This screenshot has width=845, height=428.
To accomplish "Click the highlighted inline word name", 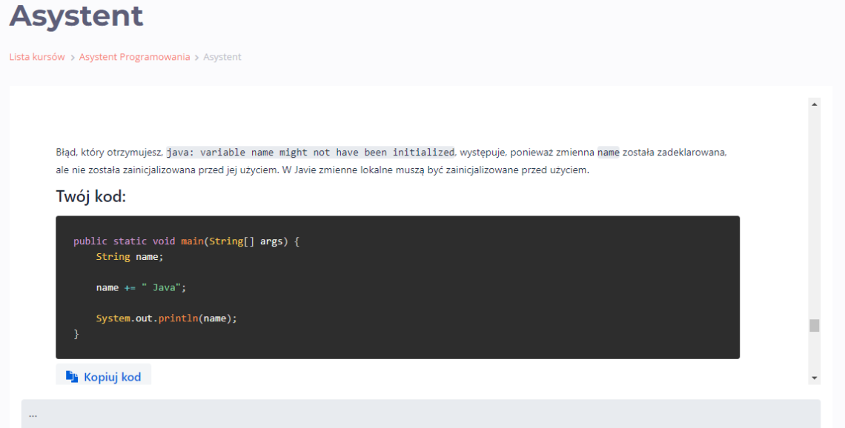I will (608, 153).
